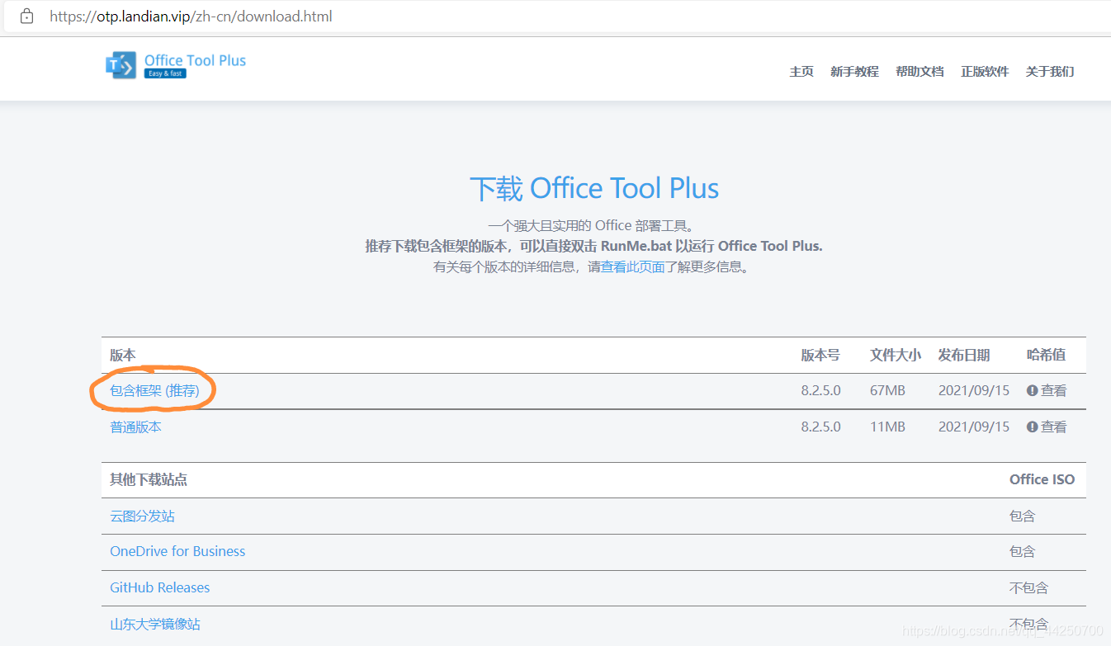Click the Office Tool Plus brand text
The height and width of the screenshot is (646, 1111).
195,60
